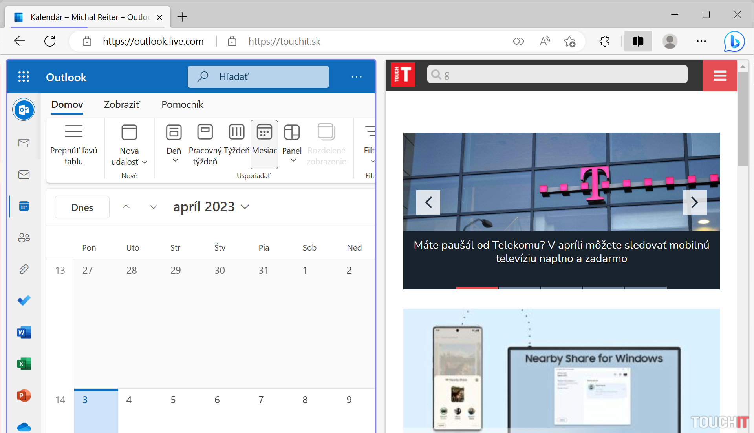
Task: Open the Telekom paušál article headline
Action: pos(561,251)
